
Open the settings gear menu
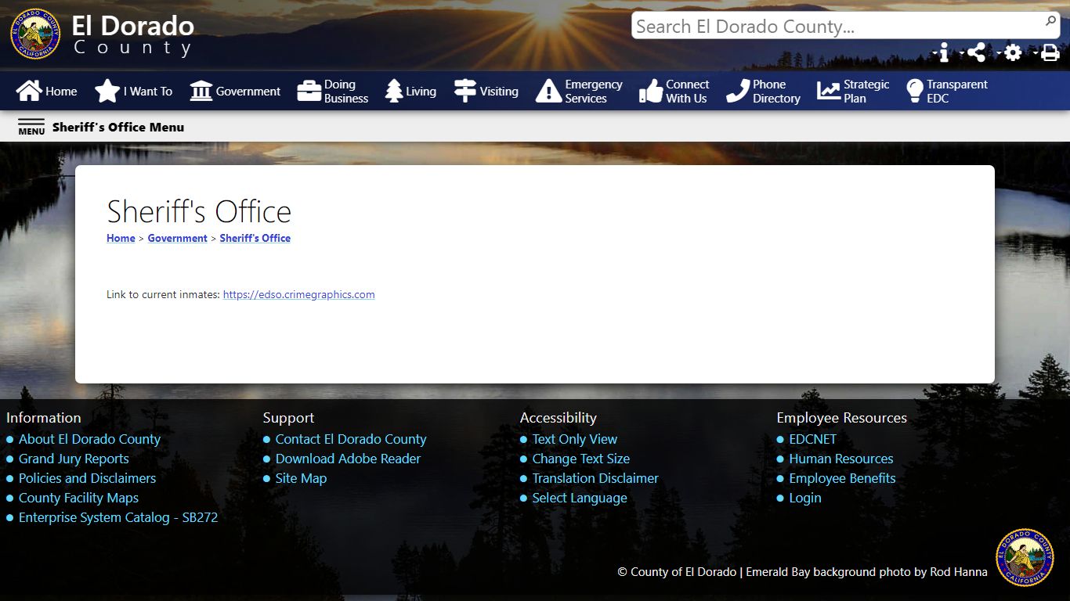click(1013, 52)
